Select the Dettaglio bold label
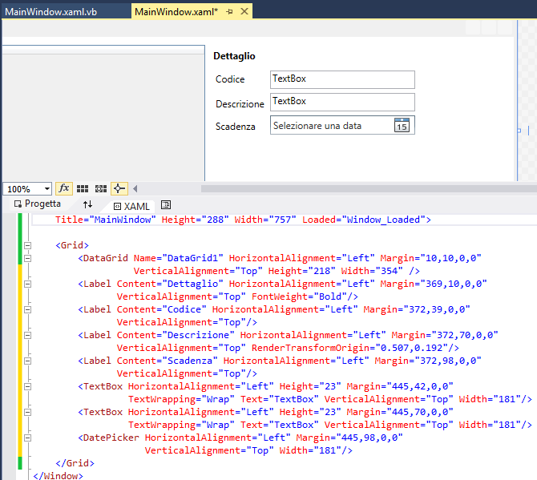Screen dimensions: 537x480 (234, 56)
